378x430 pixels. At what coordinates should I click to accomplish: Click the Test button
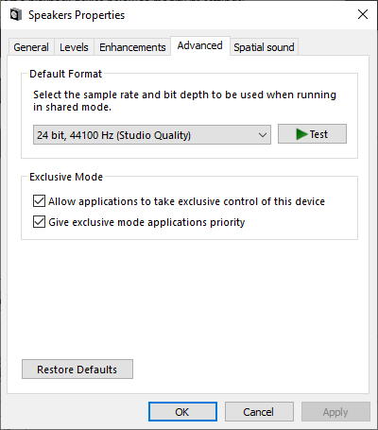pos(312,134)
